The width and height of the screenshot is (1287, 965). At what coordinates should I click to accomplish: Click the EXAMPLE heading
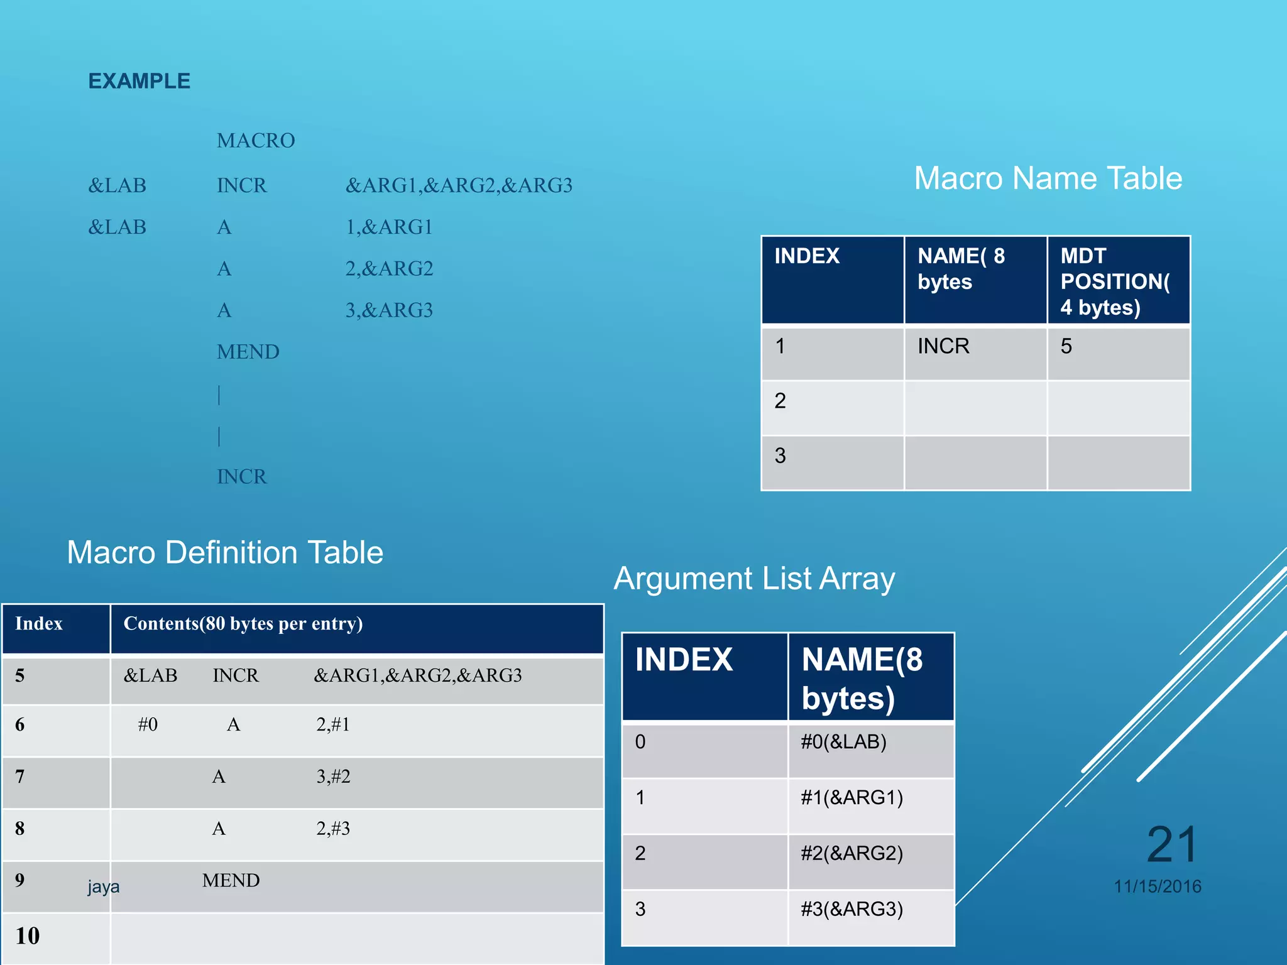(139, 81)
